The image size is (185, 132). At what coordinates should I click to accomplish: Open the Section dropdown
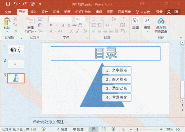pos(41,31)
